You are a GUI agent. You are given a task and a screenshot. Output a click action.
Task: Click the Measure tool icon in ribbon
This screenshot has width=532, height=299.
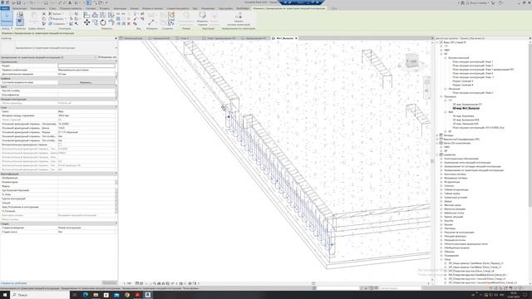click(151, 22)
